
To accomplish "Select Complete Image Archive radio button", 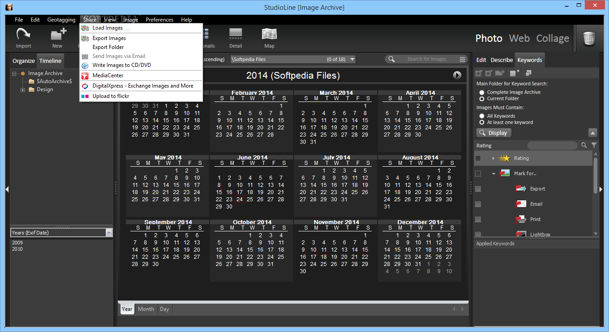I will point(482,92).
